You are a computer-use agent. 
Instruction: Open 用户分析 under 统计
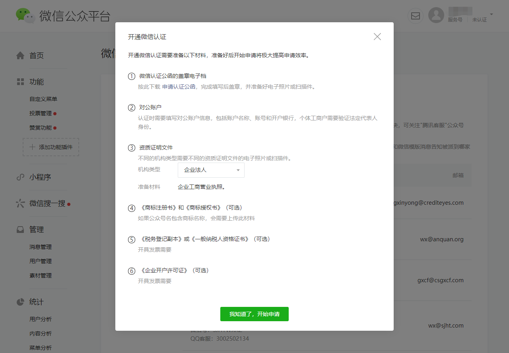pyautogui.click(x=41, y=319)
